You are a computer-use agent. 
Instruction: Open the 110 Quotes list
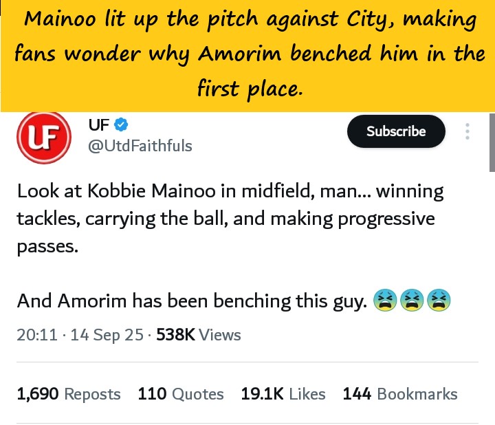181,394
